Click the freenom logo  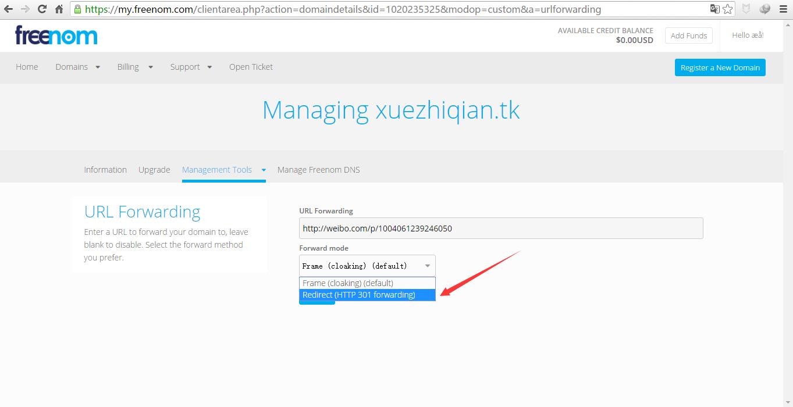coord(56,35)
